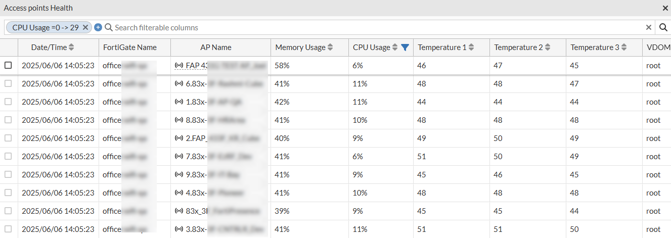The width and height of the screenshot is (671, 238).
Task: Remove the CPU Usage filter chip
Action: pos(85,27)
